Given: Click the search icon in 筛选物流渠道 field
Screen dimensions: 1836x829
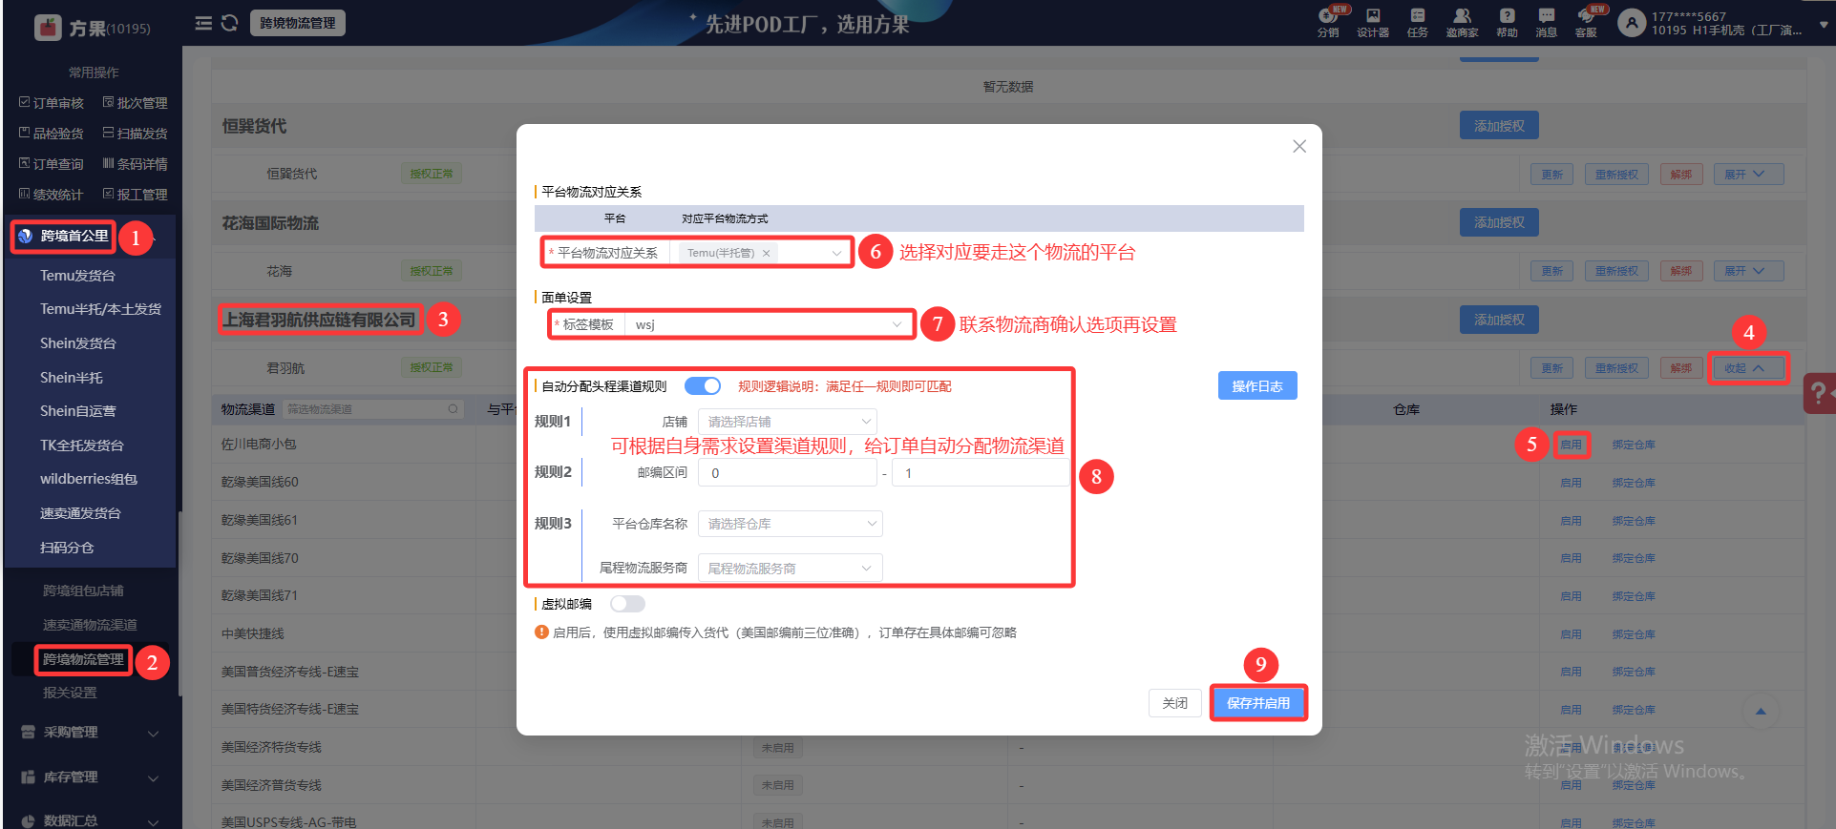Looking at the screenshot, I should [x=453, y=409].
